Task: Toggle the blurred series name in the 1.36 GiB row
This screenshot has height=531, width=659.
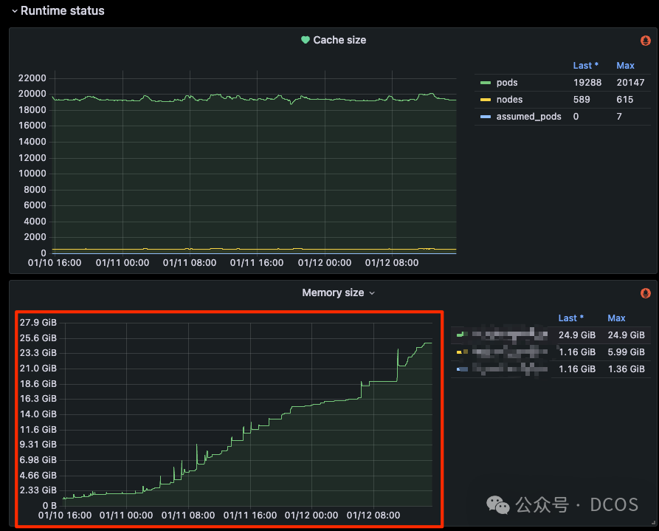Action: 510,369
